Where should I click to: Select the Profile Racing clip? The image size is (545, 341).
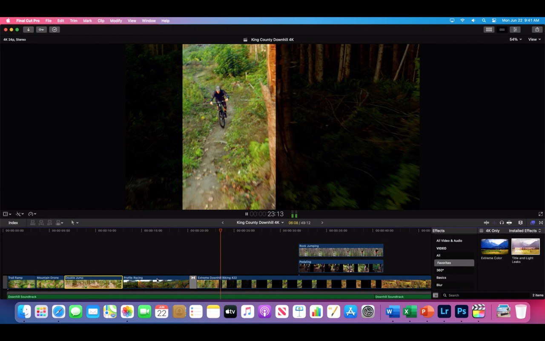(156, 282)
